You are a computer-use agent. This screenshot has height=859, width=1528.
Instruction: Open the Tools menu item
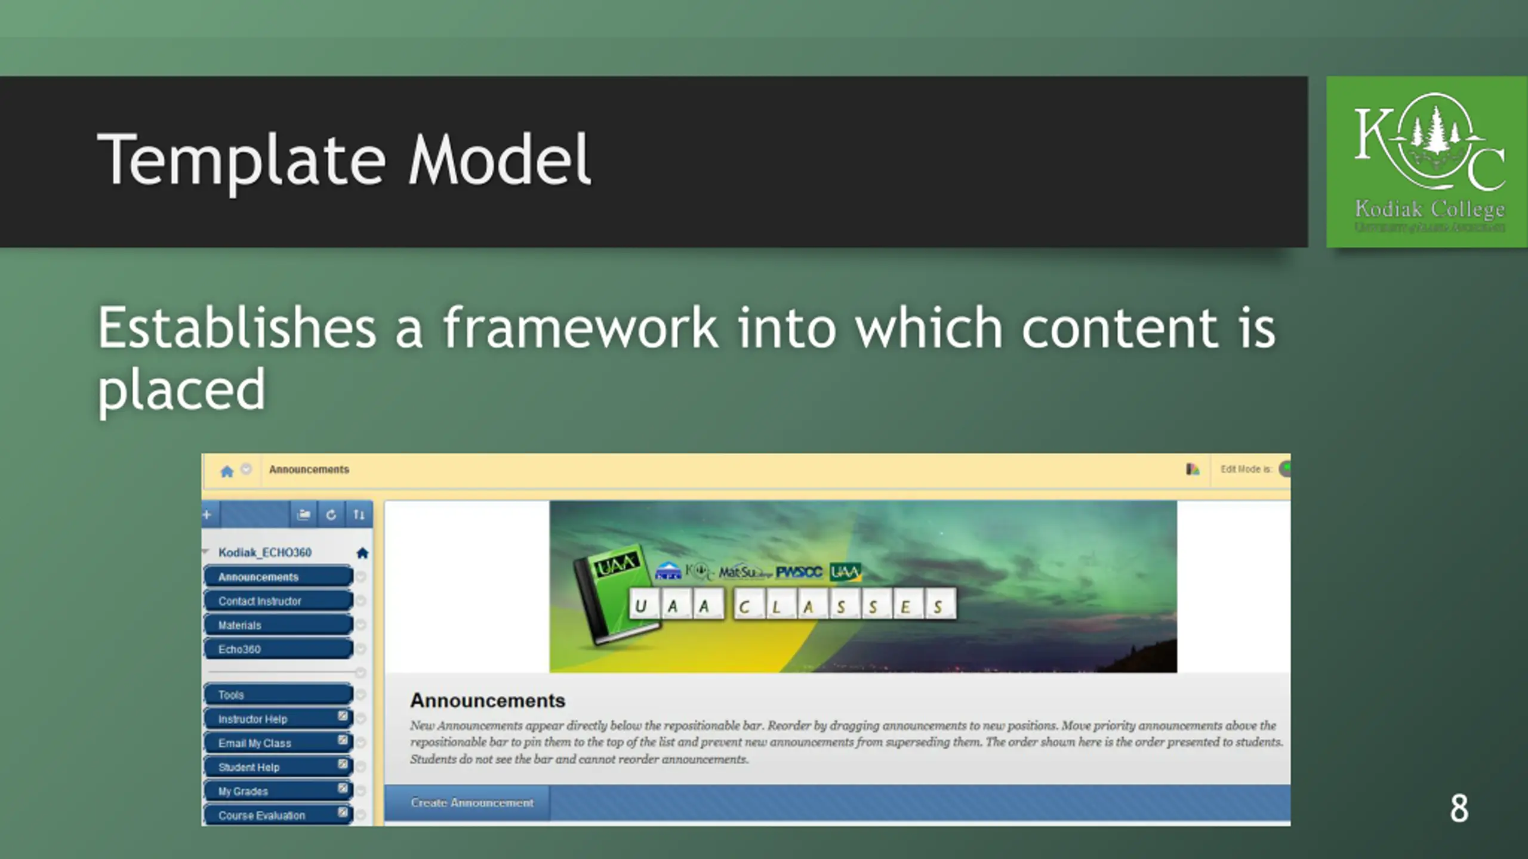(x=278, y=694)
